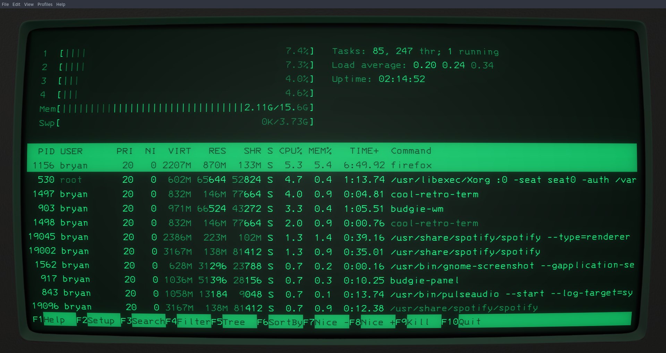Click the F6 SortBy button
Image resolution: width=666 pixels, height=353 pixels.
pos(280,322)
